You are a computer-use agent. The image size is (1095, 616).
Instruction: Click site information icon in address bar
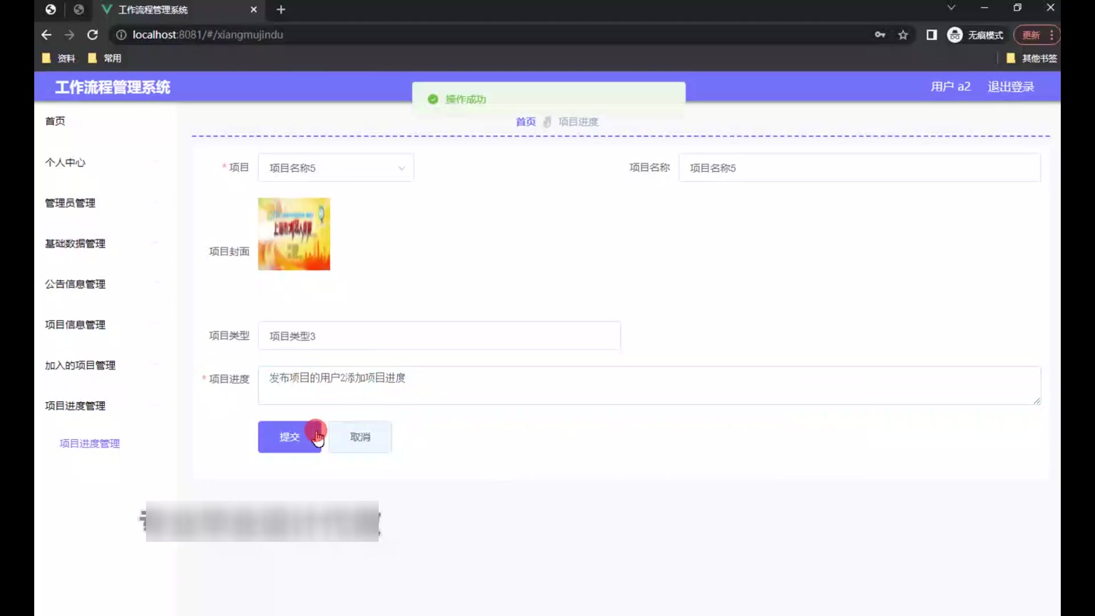[121, 35]
